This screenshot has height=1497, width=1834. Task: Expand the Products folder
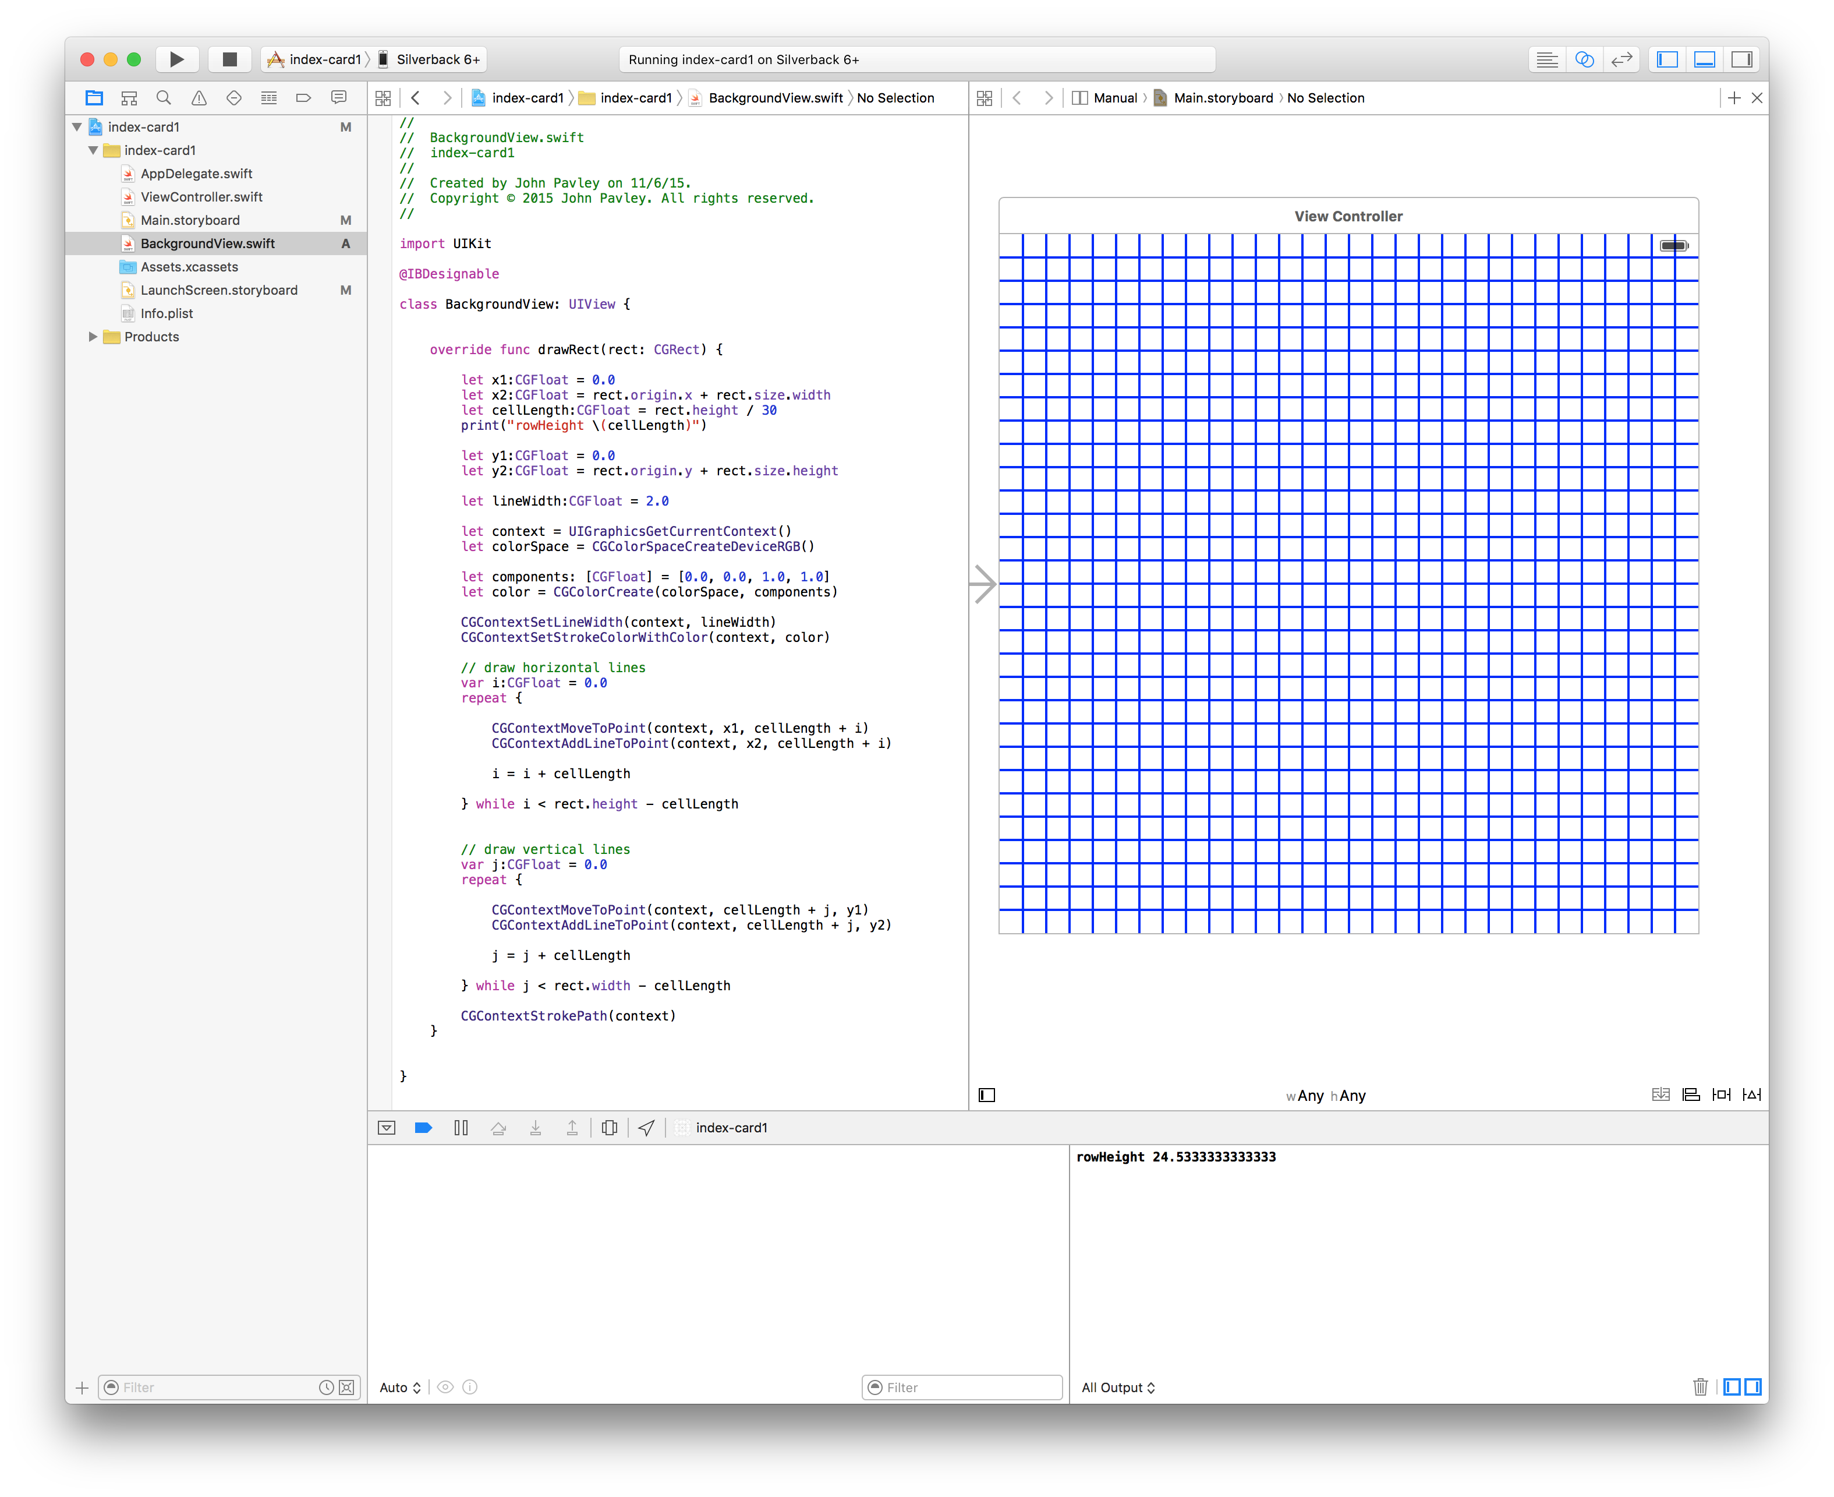point(93,337)
